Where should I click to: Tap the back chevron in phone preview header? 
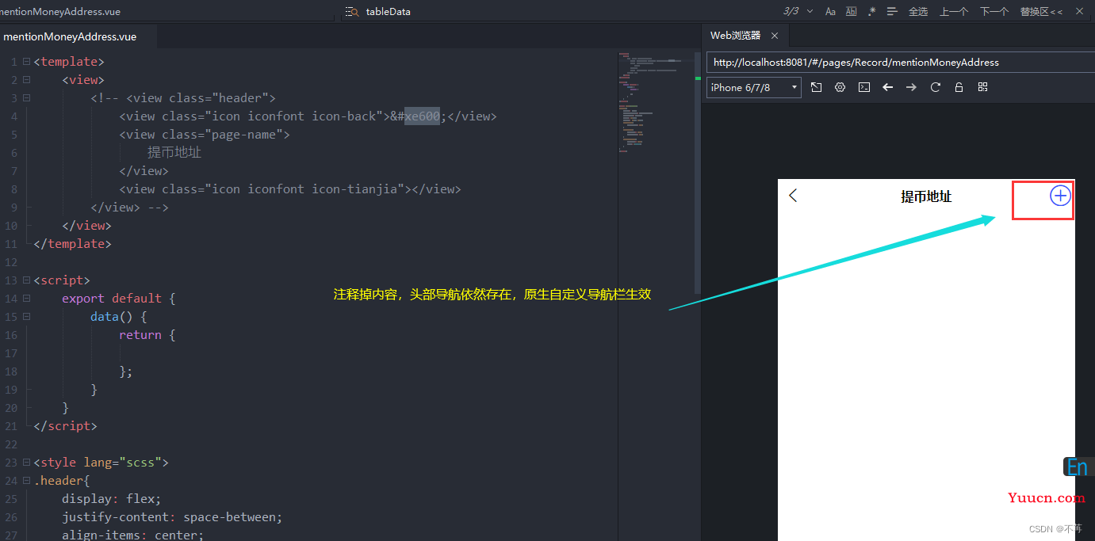(793, 195)
